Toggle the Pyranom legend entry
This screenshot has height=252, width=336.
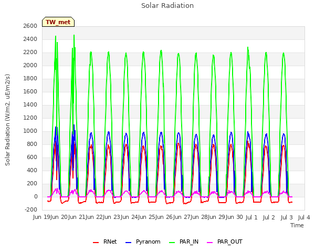143,241
